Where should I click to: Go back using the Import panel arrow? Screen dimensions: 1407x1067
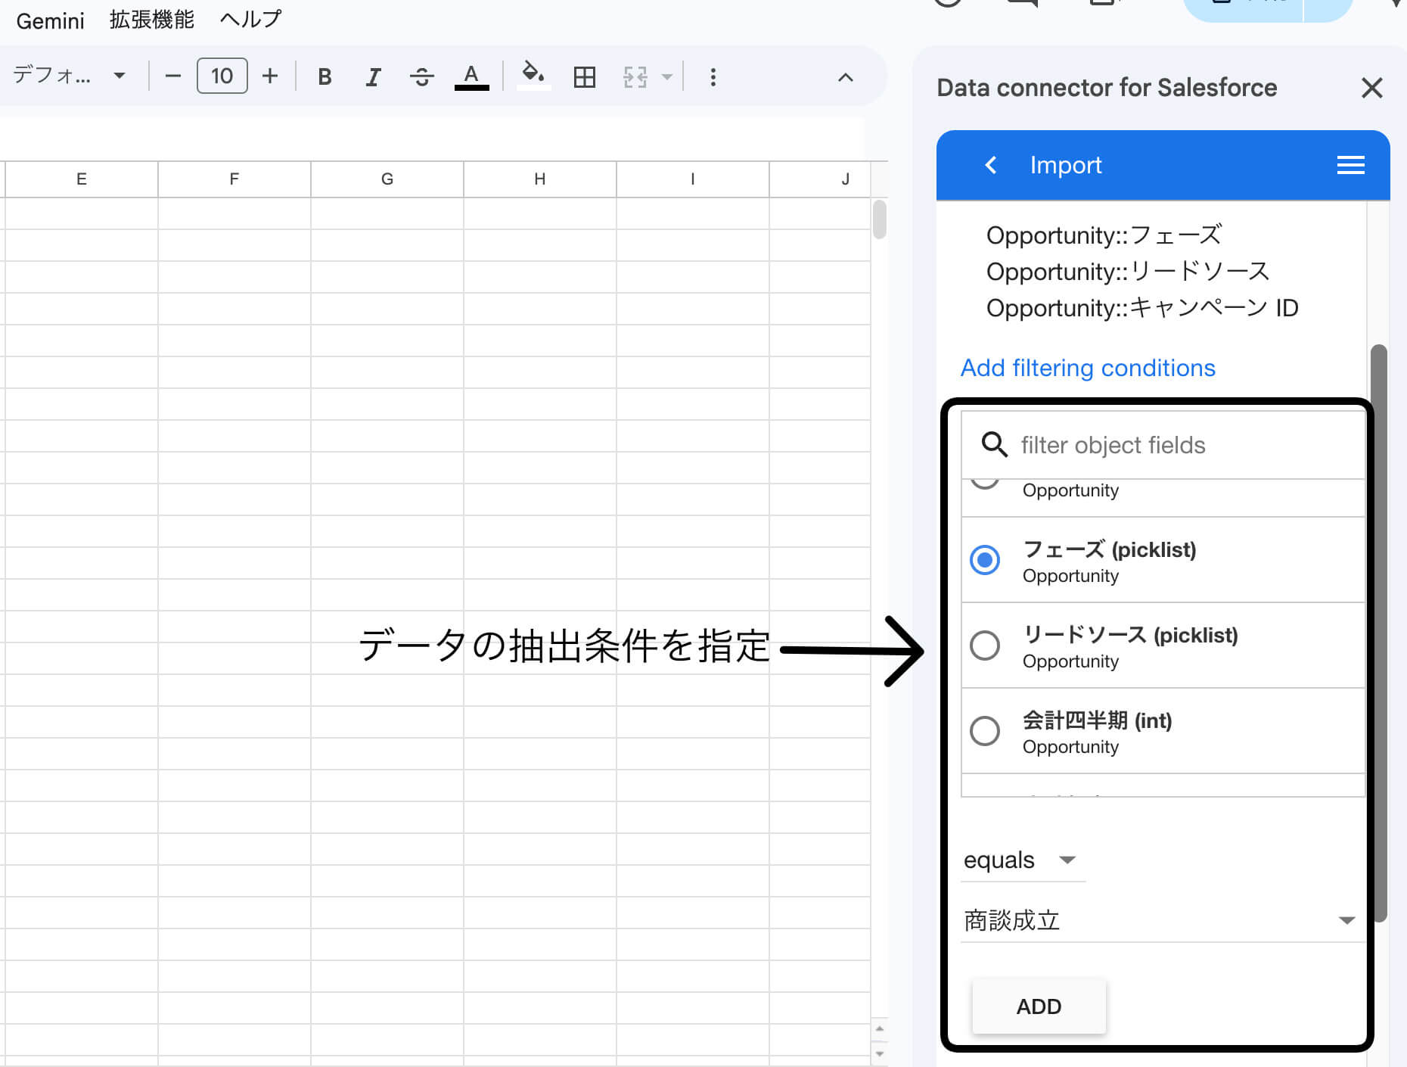[991, 165]
